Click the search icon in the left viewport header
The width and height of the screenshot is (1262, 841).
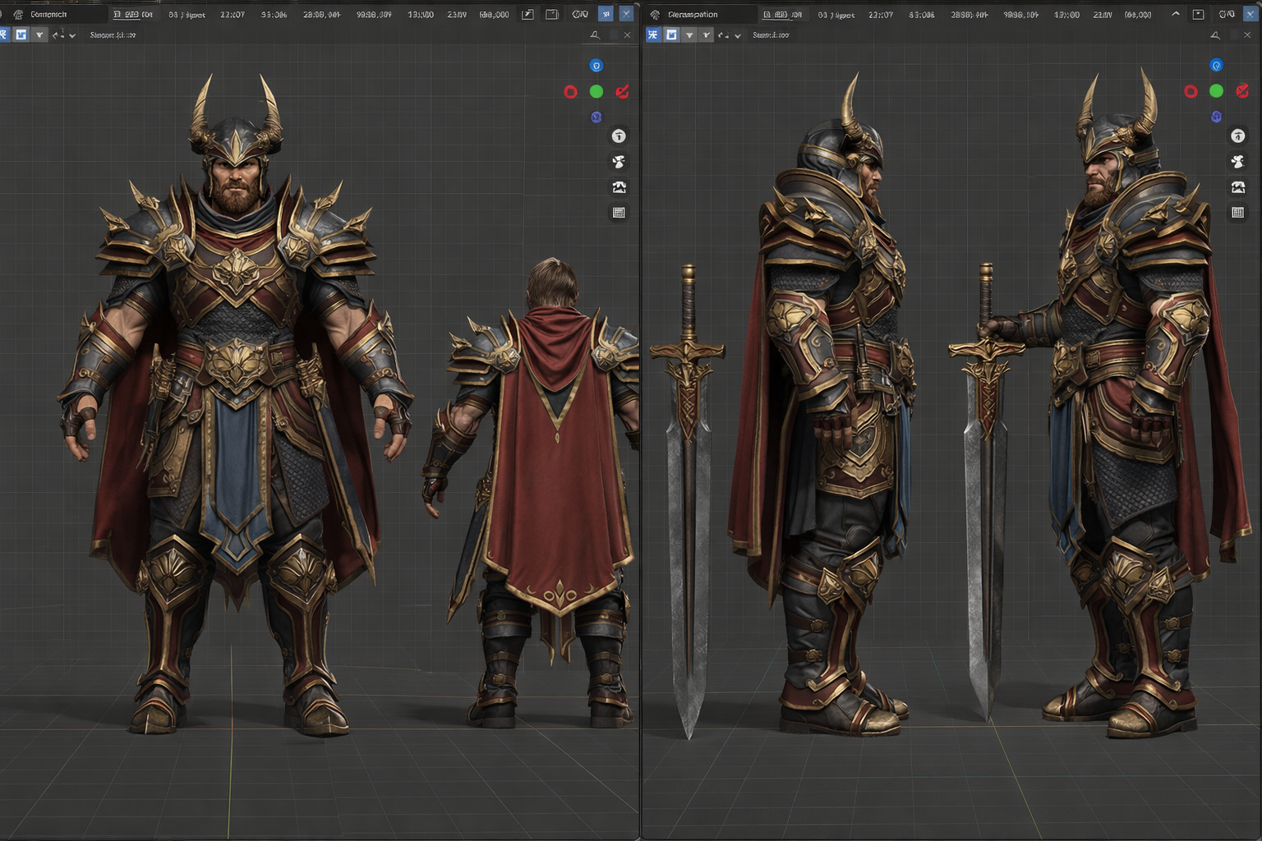click(595, 34)
